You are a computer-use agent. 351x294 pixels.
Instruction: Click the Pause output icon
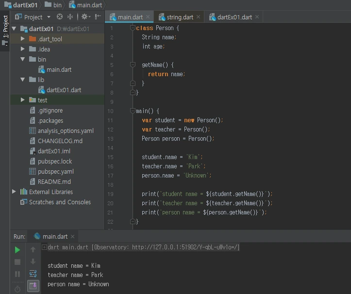(x=17, y=274)
